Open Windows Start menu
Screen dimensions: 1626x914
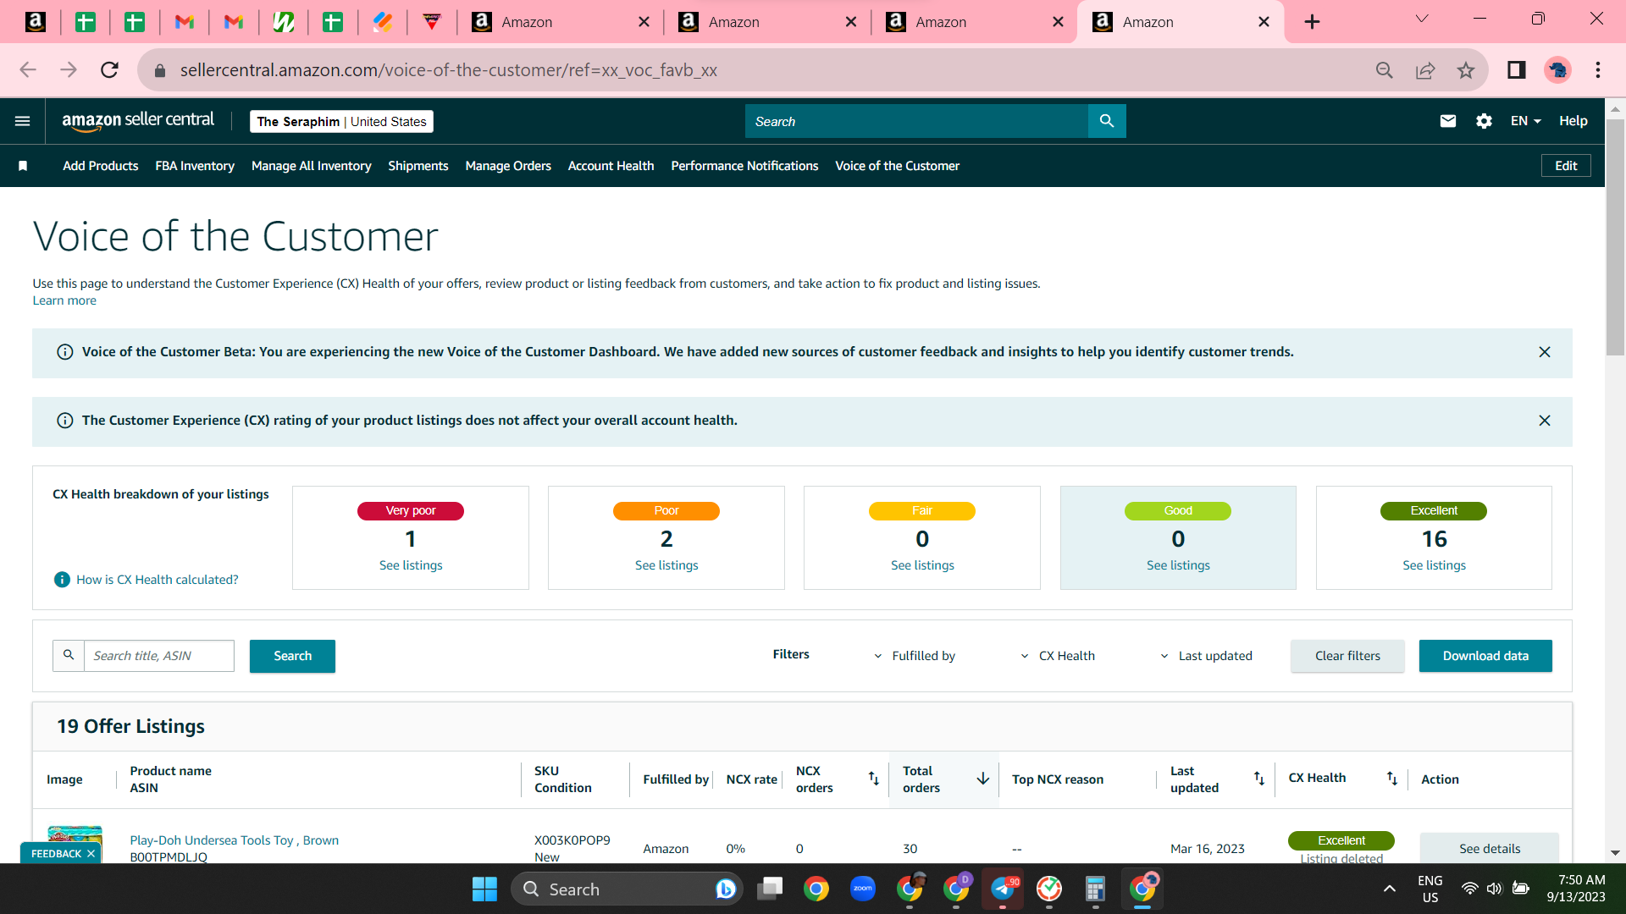point(484,889)
